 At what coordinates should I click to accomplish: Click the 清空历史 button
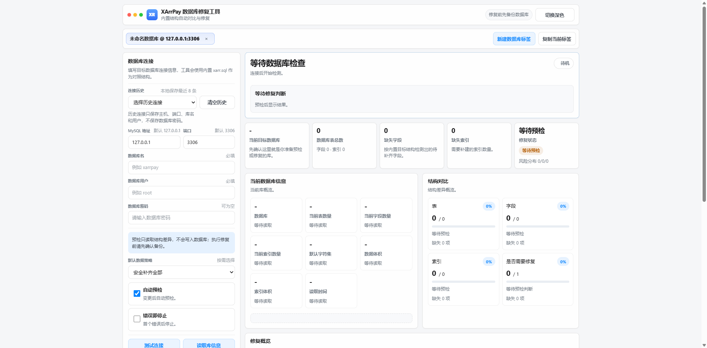click(x=217, y=102)
